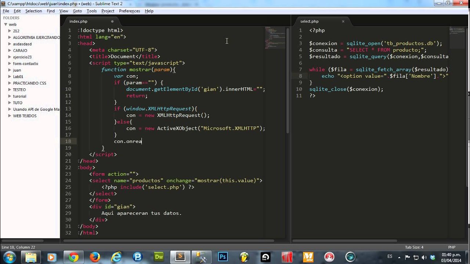Image resolution: width=470 pixels, height=264 pixels.
Task: Expand the ejercicio23 folder
Action: [10, 57]
